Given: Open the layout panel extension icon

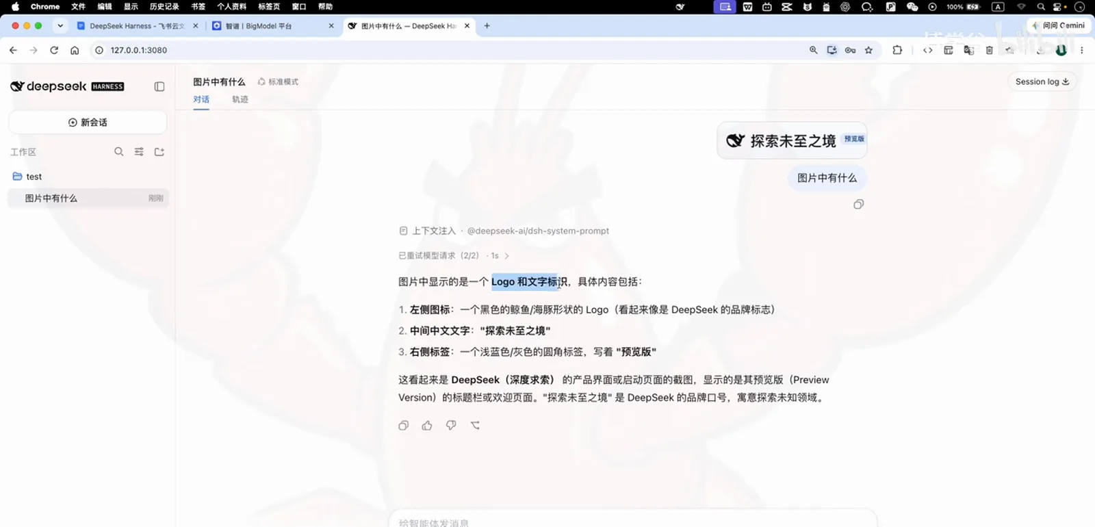Looking at the screenshot, I should pos(948,50).
